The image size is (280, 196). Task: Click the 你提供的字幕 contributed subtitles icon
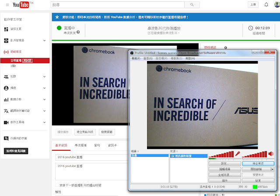pos(6,139)
